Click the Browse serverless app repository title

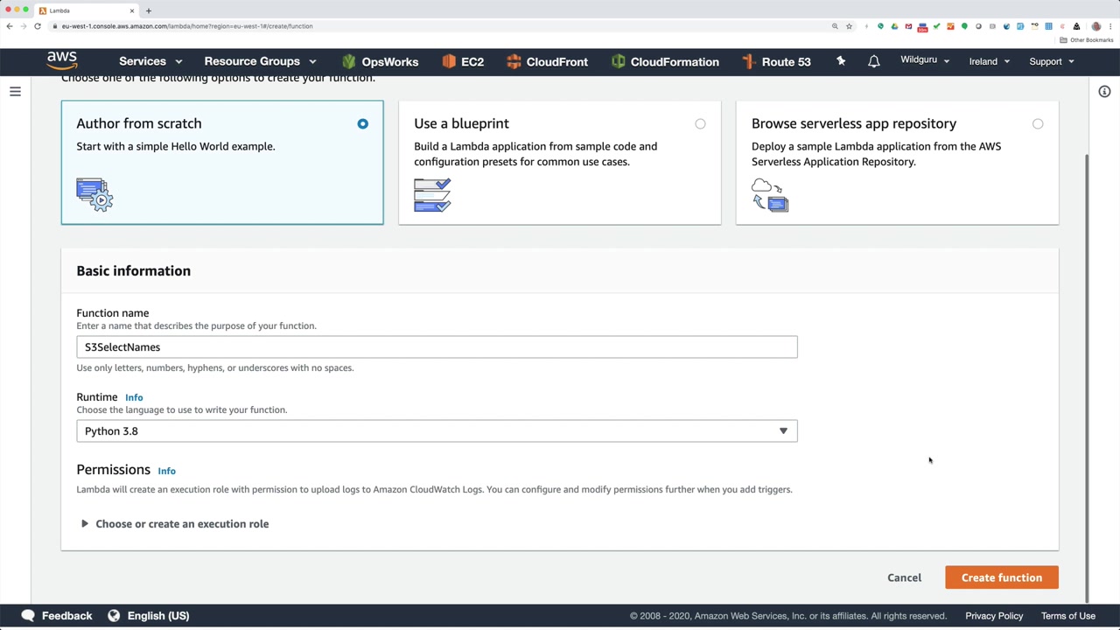(854, 123)
